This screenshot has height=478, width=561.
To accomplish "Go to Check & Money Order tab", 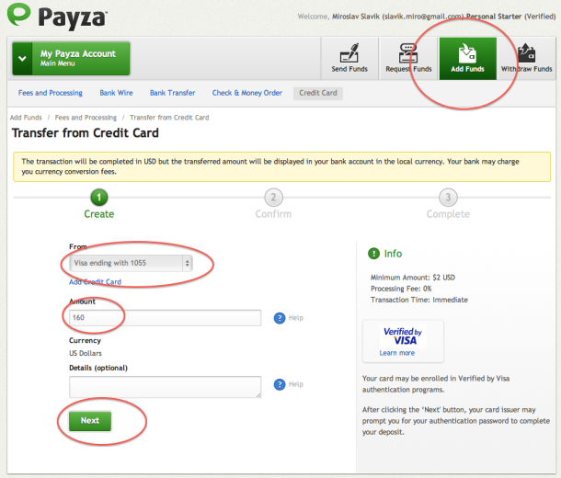I will click(x=247, y=93).
